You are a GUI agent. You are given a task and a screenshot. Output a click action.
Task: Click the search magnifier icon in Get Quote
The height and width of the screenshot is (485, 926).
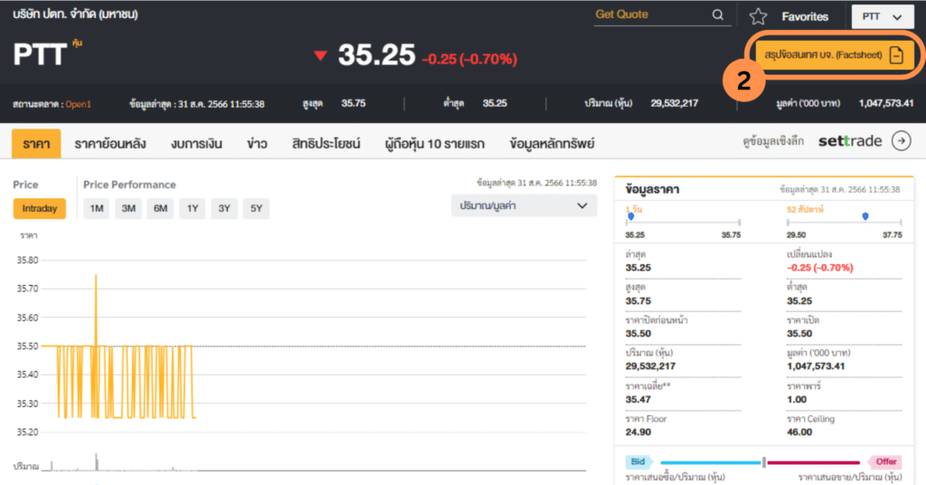[717, 14]
